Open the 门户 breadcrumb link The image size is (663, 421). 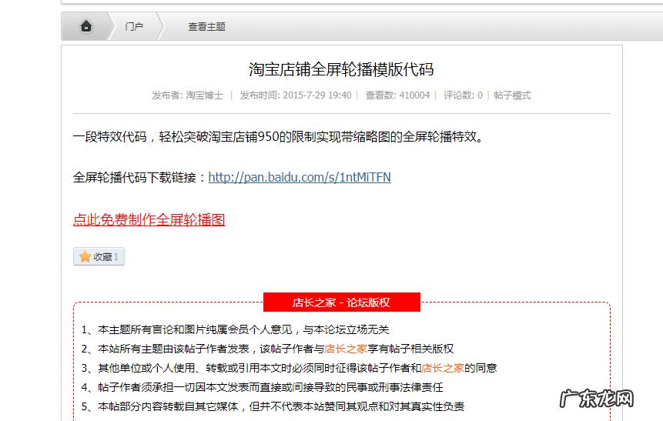[x=134, y=27]
